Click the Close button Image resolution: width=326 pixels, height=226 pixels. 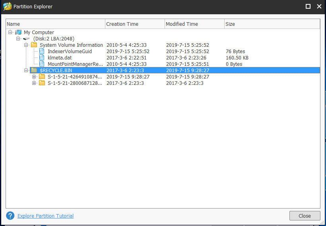point(305,216)
